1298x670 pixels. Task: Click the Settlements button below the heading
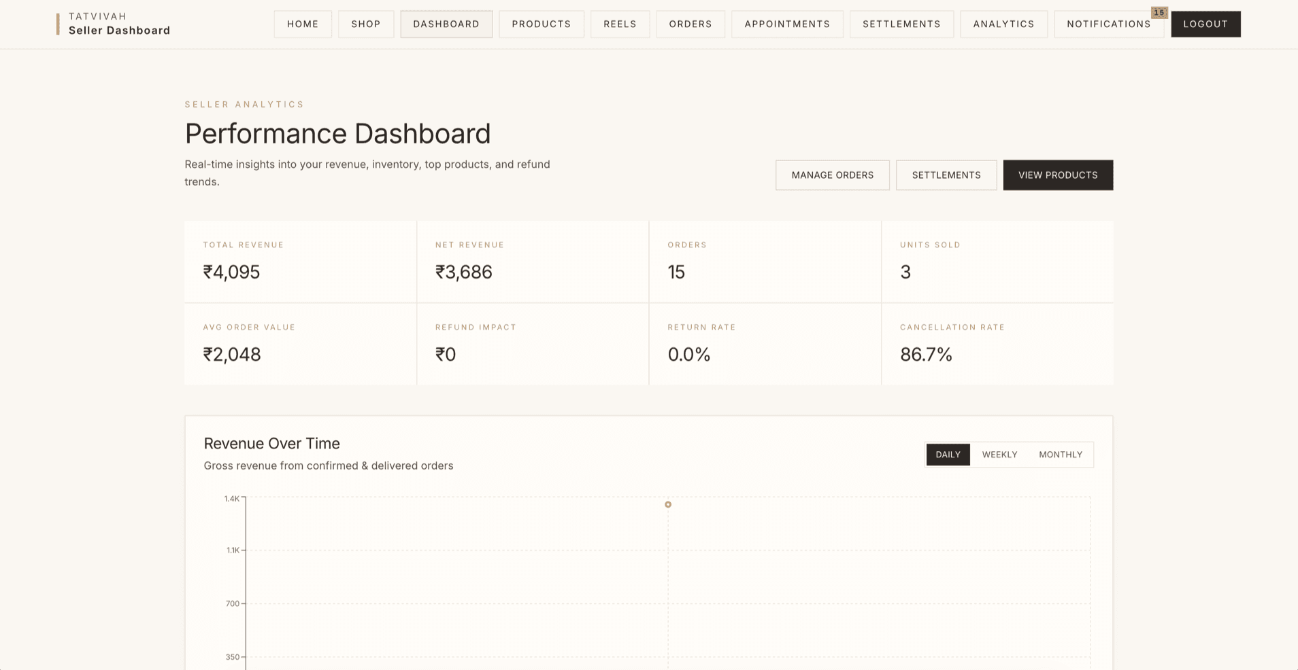[x=946, y=175]
